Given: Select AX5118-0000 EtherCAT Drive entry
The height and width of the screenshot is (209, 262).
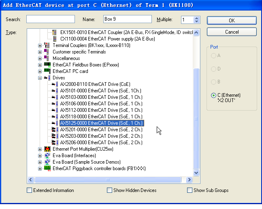Looking at the screenshot, I should [x=101, y=117].
